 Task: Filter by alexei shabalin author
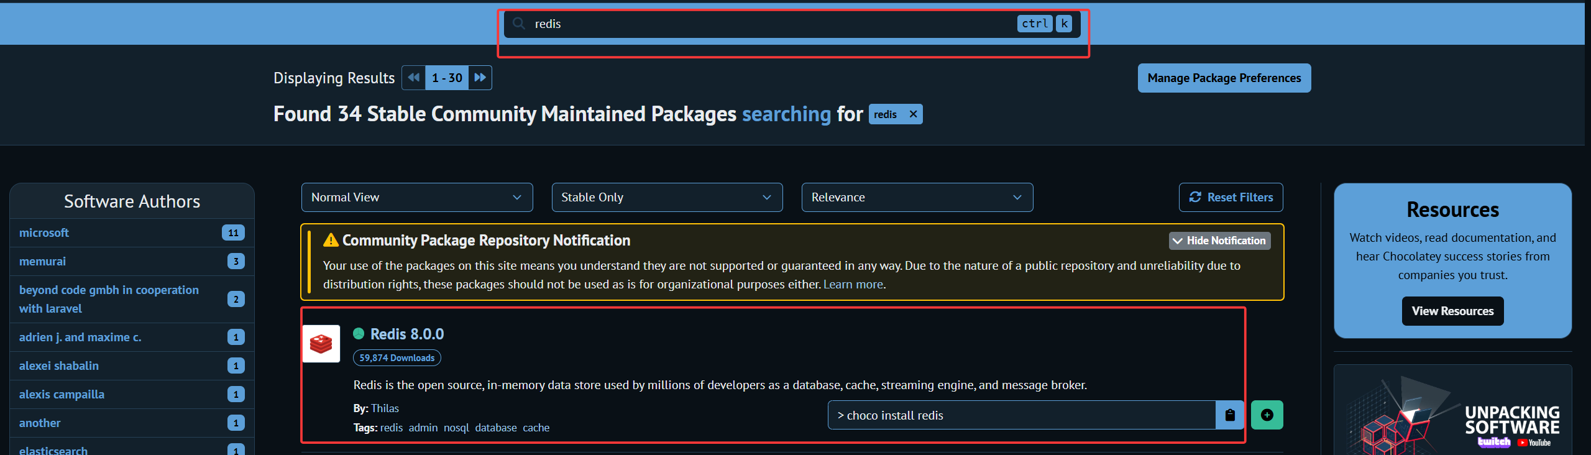(x=59, y=366)
